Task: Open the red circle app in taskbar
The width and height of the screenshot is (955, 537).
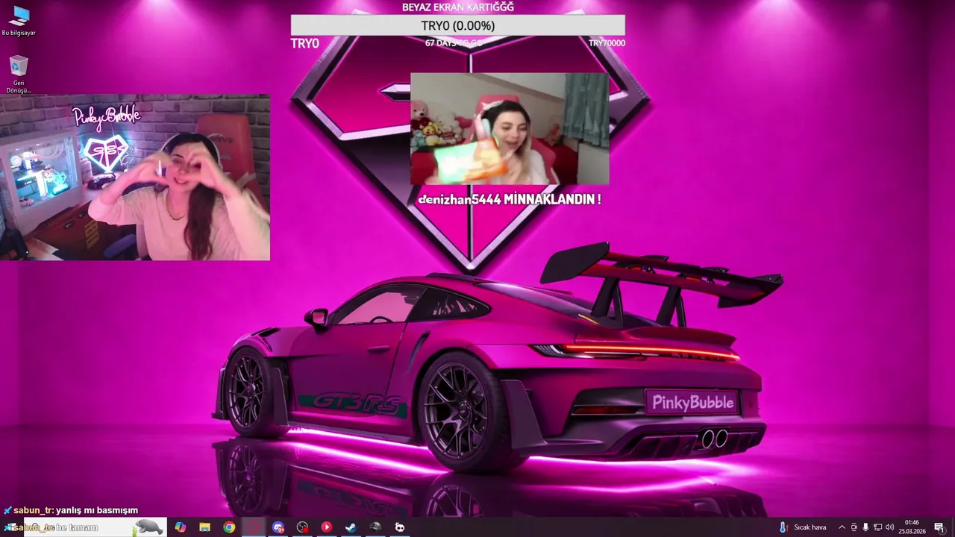Action: coord(254,527)
